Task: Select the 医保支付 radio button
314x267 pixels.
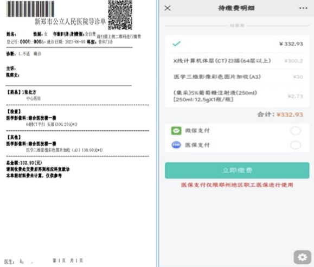Action: (x=296, y=145)
